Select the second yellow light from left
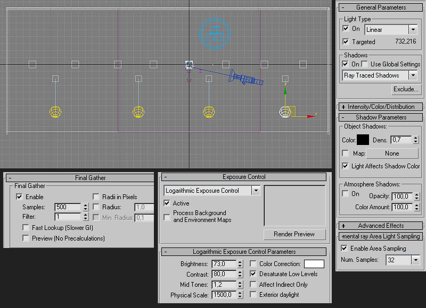Image resolution: width=426 pixels, height=308 pixels. 138,112
